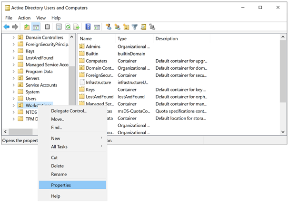Click the right pane scroll down arrow
Screen dimensions: 288x203
click(283, 132)
